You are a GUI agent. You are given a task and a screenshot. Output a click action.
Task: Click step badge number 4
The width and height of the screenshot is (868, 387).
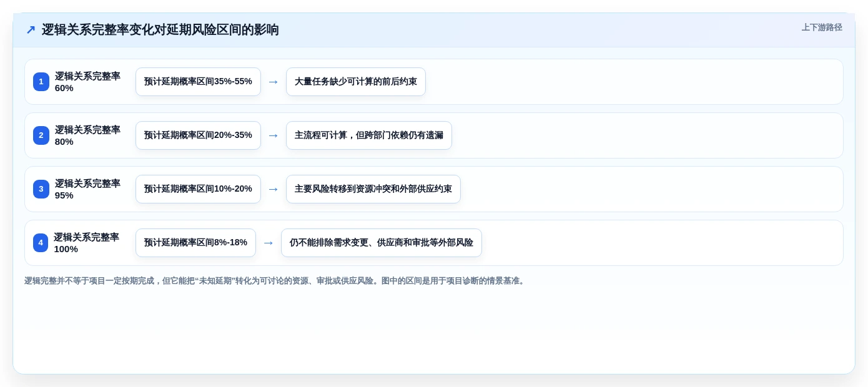pos(41,243)
